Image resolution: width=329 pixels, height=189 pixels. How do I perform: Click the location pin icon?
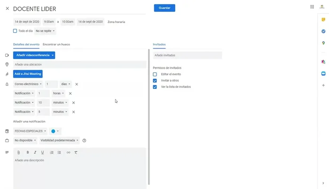pos(7,64)
